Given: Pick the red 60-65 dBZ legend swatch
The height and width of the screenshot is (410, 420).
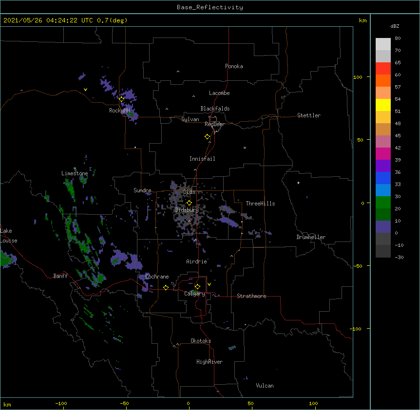Looking at the screenshot, I should coord(383,69).
